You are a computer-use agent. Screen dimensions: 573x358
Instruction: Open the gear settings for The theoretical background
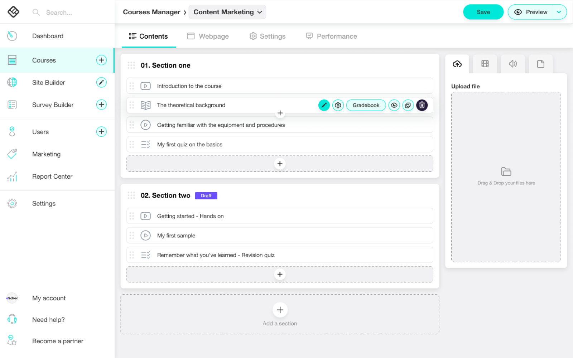pyautogui.click(x=338, y=105)
